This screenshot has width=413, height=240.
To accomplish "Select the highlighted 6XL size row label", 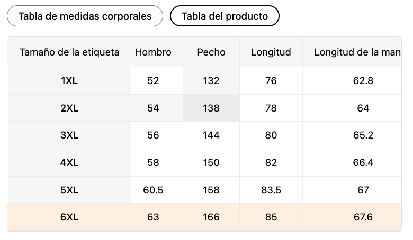I will click(69, 217).
